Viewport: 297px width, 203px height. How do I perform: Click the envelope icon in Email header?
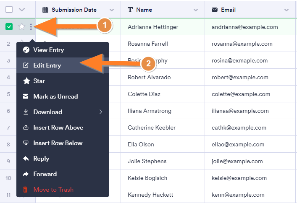pos(215,10)
